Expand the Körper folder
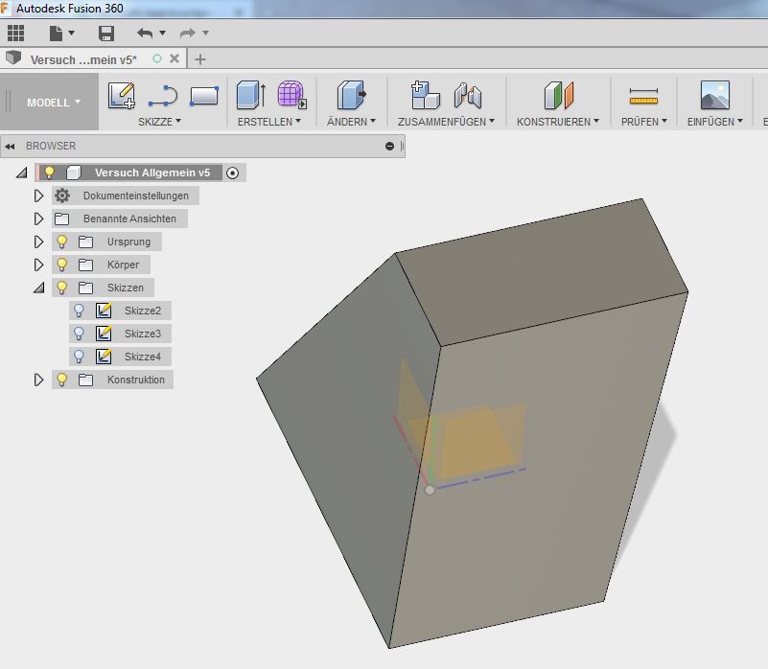 39,265
